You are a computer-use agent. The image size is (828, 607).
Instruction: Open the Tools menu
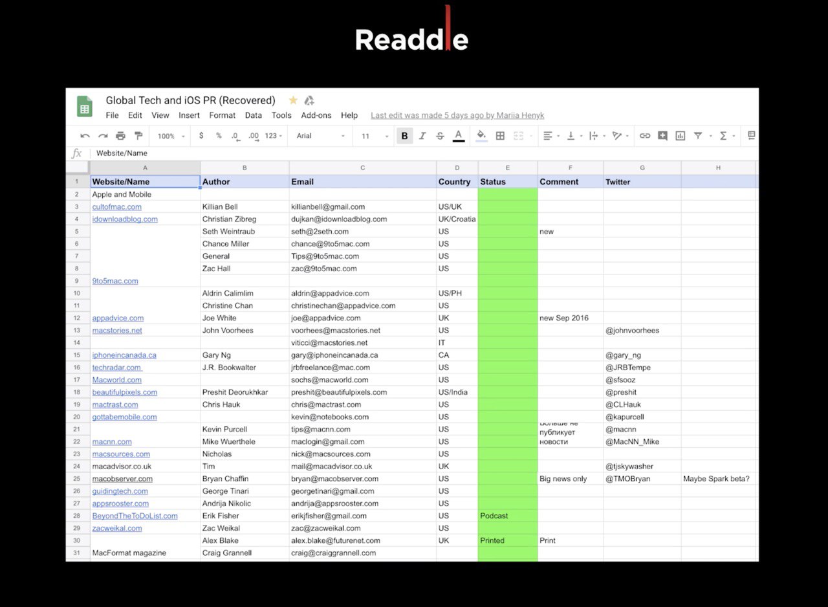click(281, 115)
